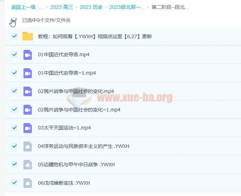Expand the collapsed breadcrumb ellipsis
Screen dimensions: 241x196
pyautogui.click(x=41, y=7)
